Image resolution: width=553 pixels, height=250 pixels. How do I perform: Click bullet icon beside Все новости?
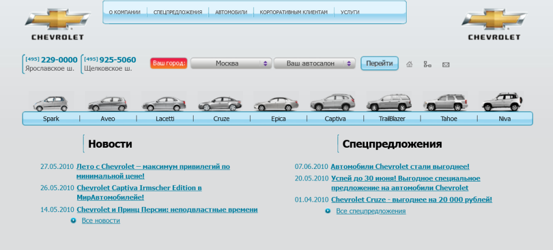point(73,221)
